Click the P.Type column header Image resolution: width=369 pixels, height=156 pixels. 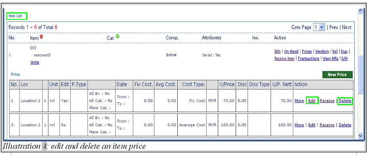79,85
